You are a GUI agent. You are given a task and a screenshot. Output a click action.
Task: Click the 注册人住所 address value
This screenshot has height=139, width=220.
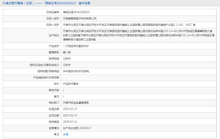[129, 25]
